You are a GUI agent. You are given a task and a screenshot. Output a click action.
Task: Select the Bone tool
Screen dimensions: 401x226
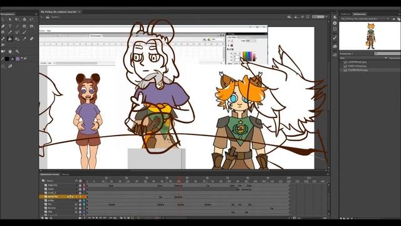(x=3, y=39)
